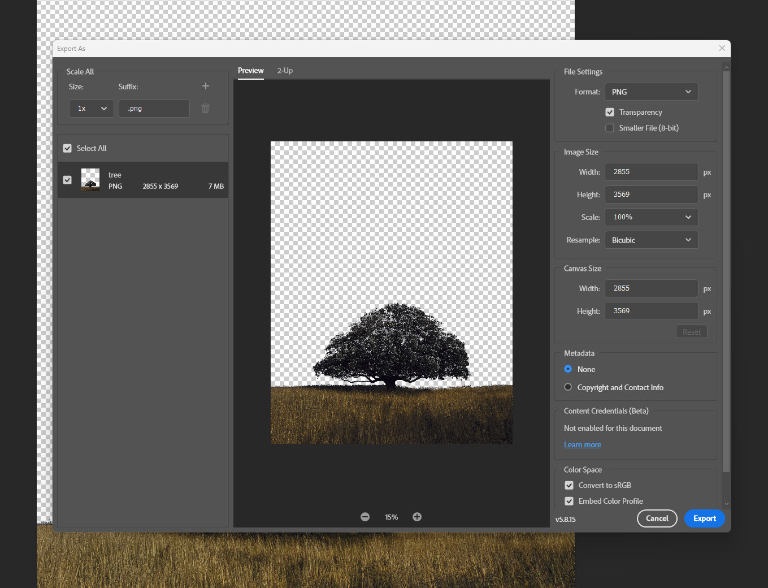Disable the Transparency option
Viewport: 768px width, 588px height.
click(x=610, y=112)
